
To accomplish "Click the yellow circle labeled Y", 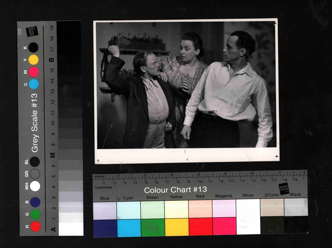I will tap(33, 60).
